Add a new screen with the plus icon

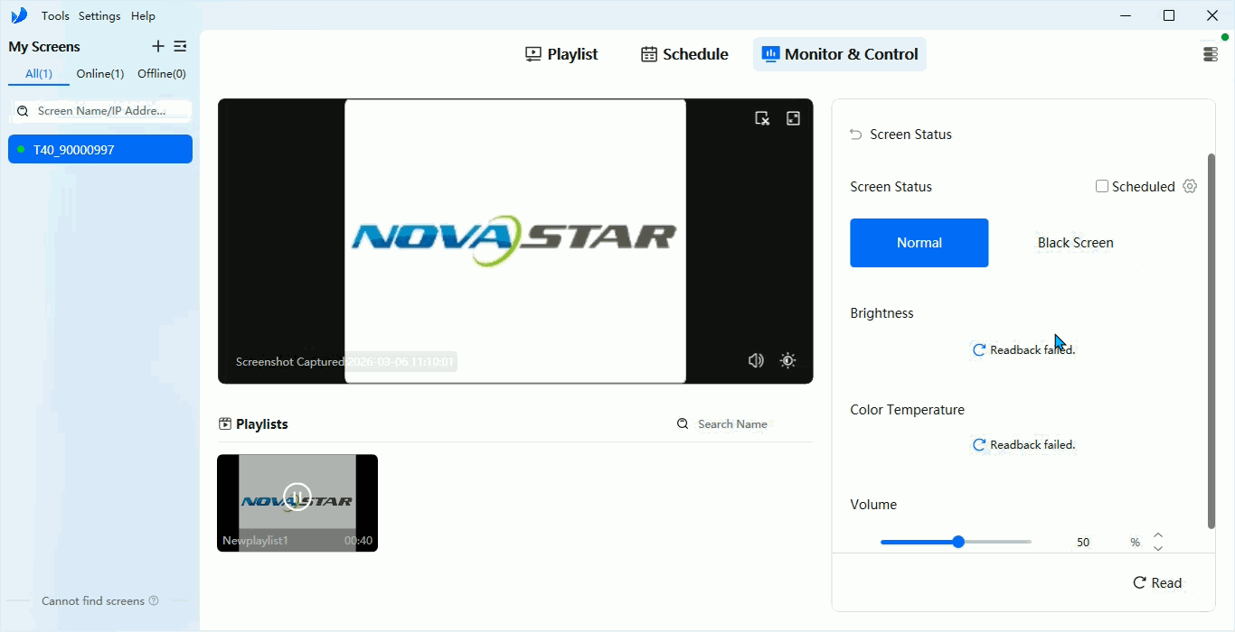[x=158, y=46]
